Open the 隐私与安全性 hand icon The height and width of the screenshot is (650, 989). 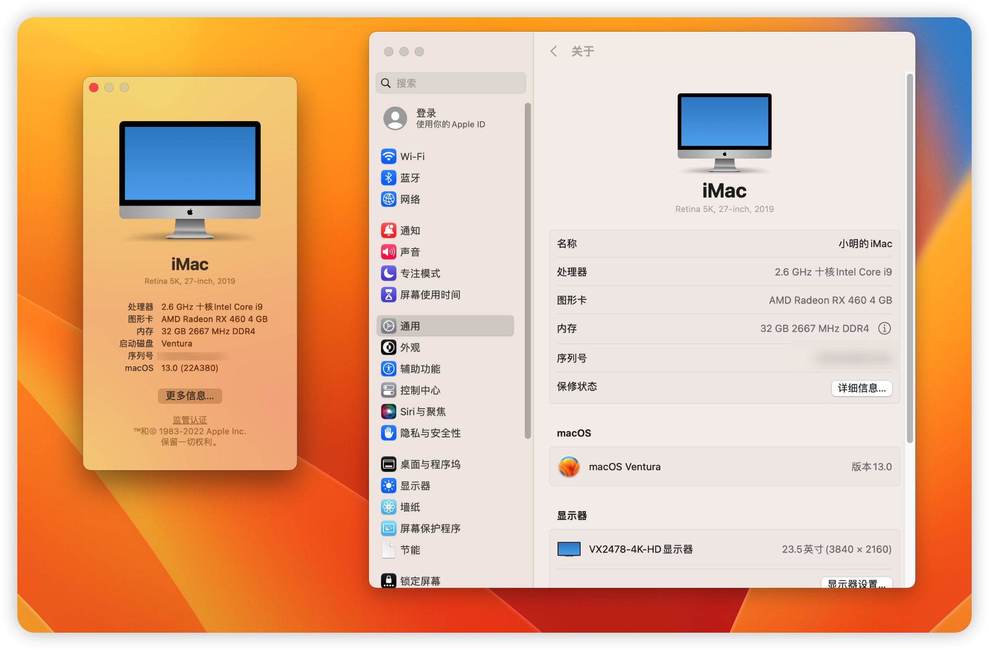[x=388, y=433]
